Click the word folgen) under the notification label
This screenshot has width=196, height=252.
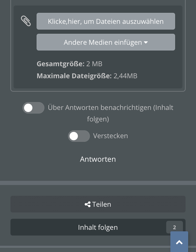coord(98,119)
